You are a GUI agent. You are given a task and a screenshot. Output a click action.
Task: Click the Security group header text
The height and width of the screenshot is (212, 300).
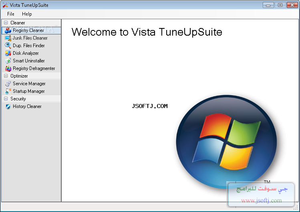coord(18,99)
